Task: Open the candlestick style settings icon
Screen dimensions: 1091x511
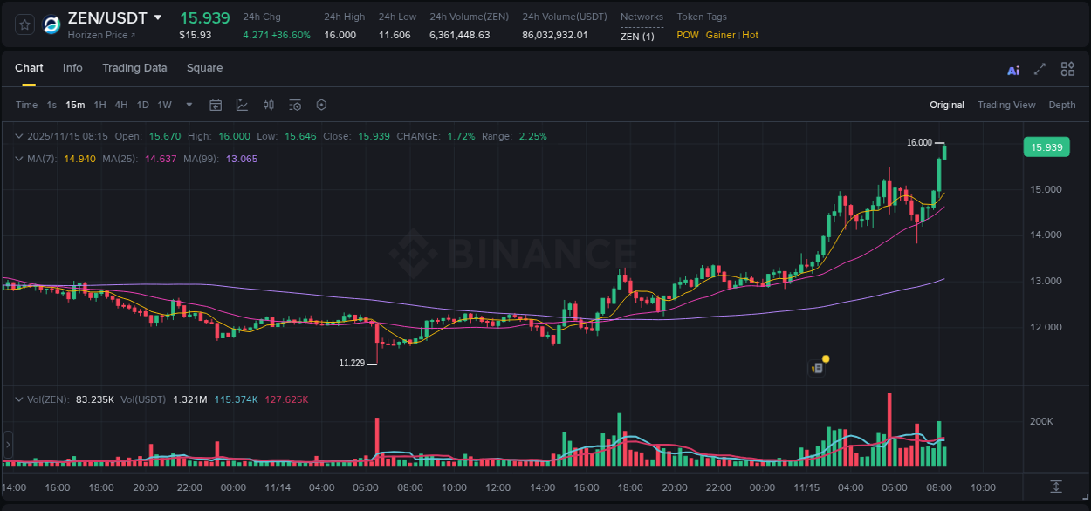Action: [269, 105]
